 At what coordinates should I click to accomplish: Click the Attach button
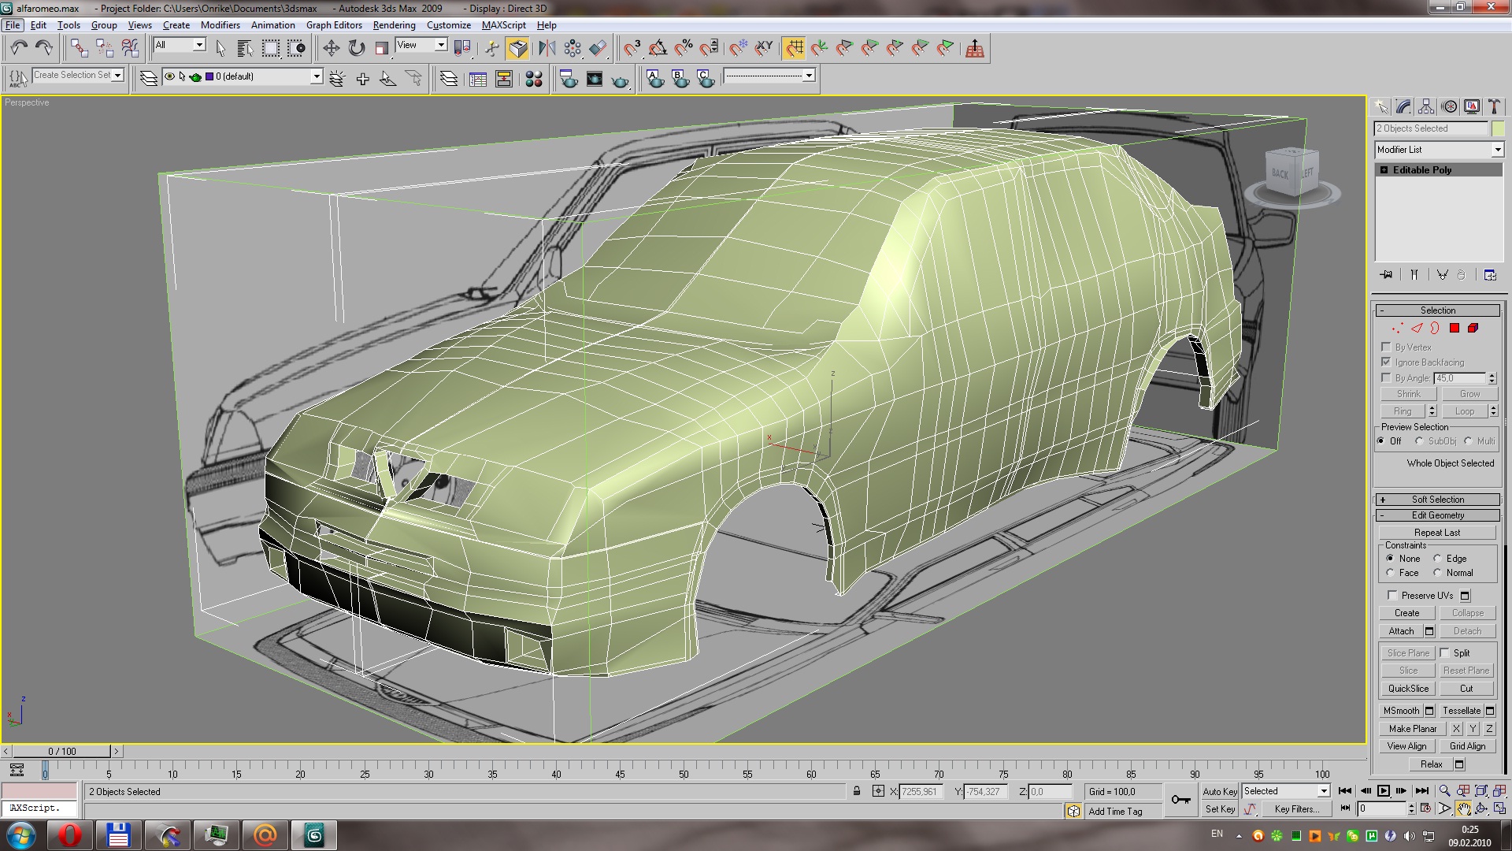click(x=1401, y=631)
